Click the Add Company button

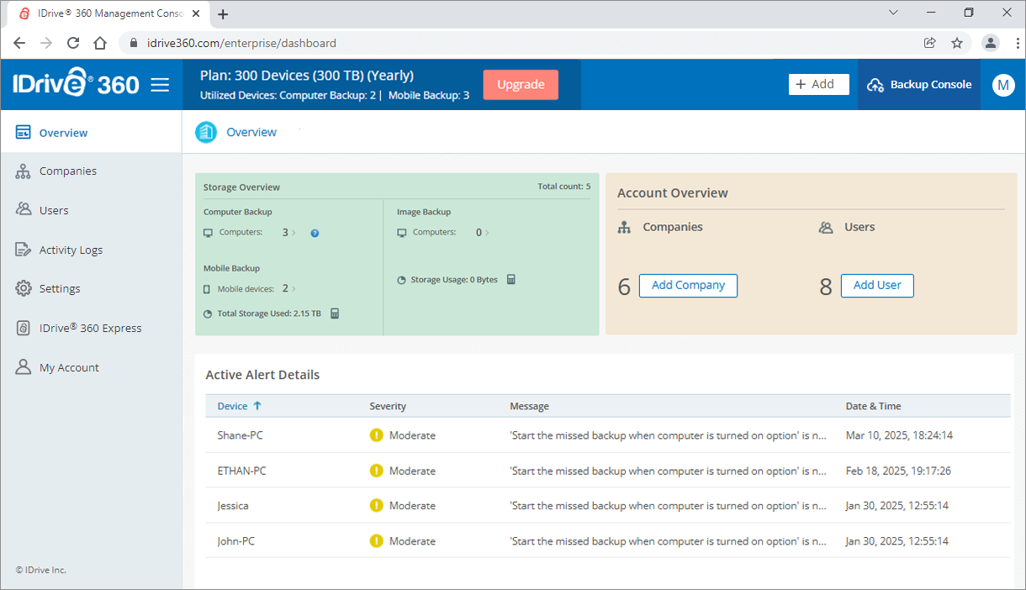688,286
